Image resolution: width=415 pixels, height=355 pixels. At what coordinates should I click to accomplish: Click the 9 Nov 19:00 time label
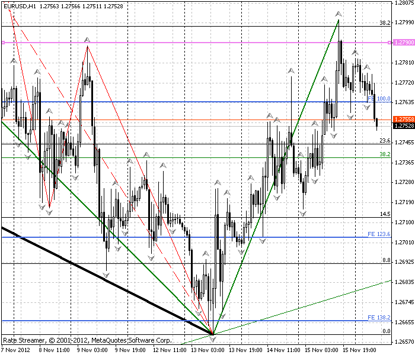[130, 350]
